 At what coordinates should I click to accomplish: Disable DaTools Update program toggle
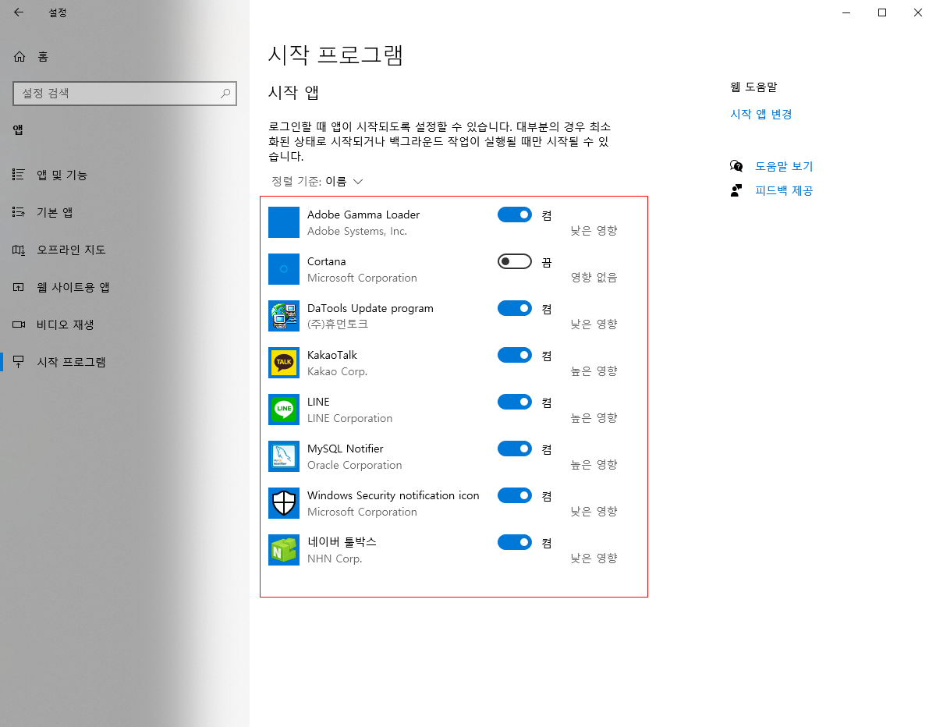tap(515, 308)
